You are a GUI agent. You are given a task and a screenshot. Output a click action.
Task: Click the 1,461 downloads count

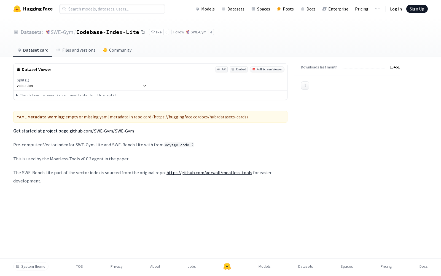pyautogui.click(x=395, y=67)
